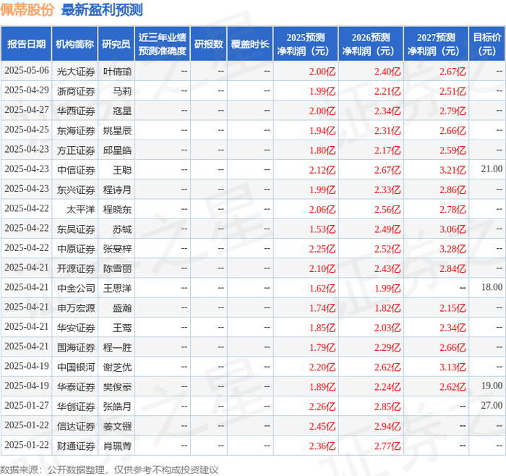This screenshot has width=506, height=476.
Task: Click the 佩蒂股份 title text
Action: (27, 9)
